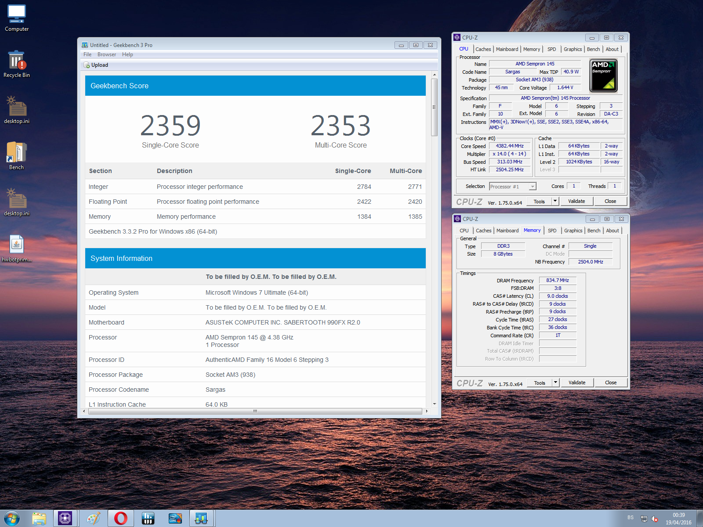Viewport: 703px width, 527px height.
Task: Switch to Caches tab in upper CPU-Z
Action: pyautogui.click(x=483, y=49)
